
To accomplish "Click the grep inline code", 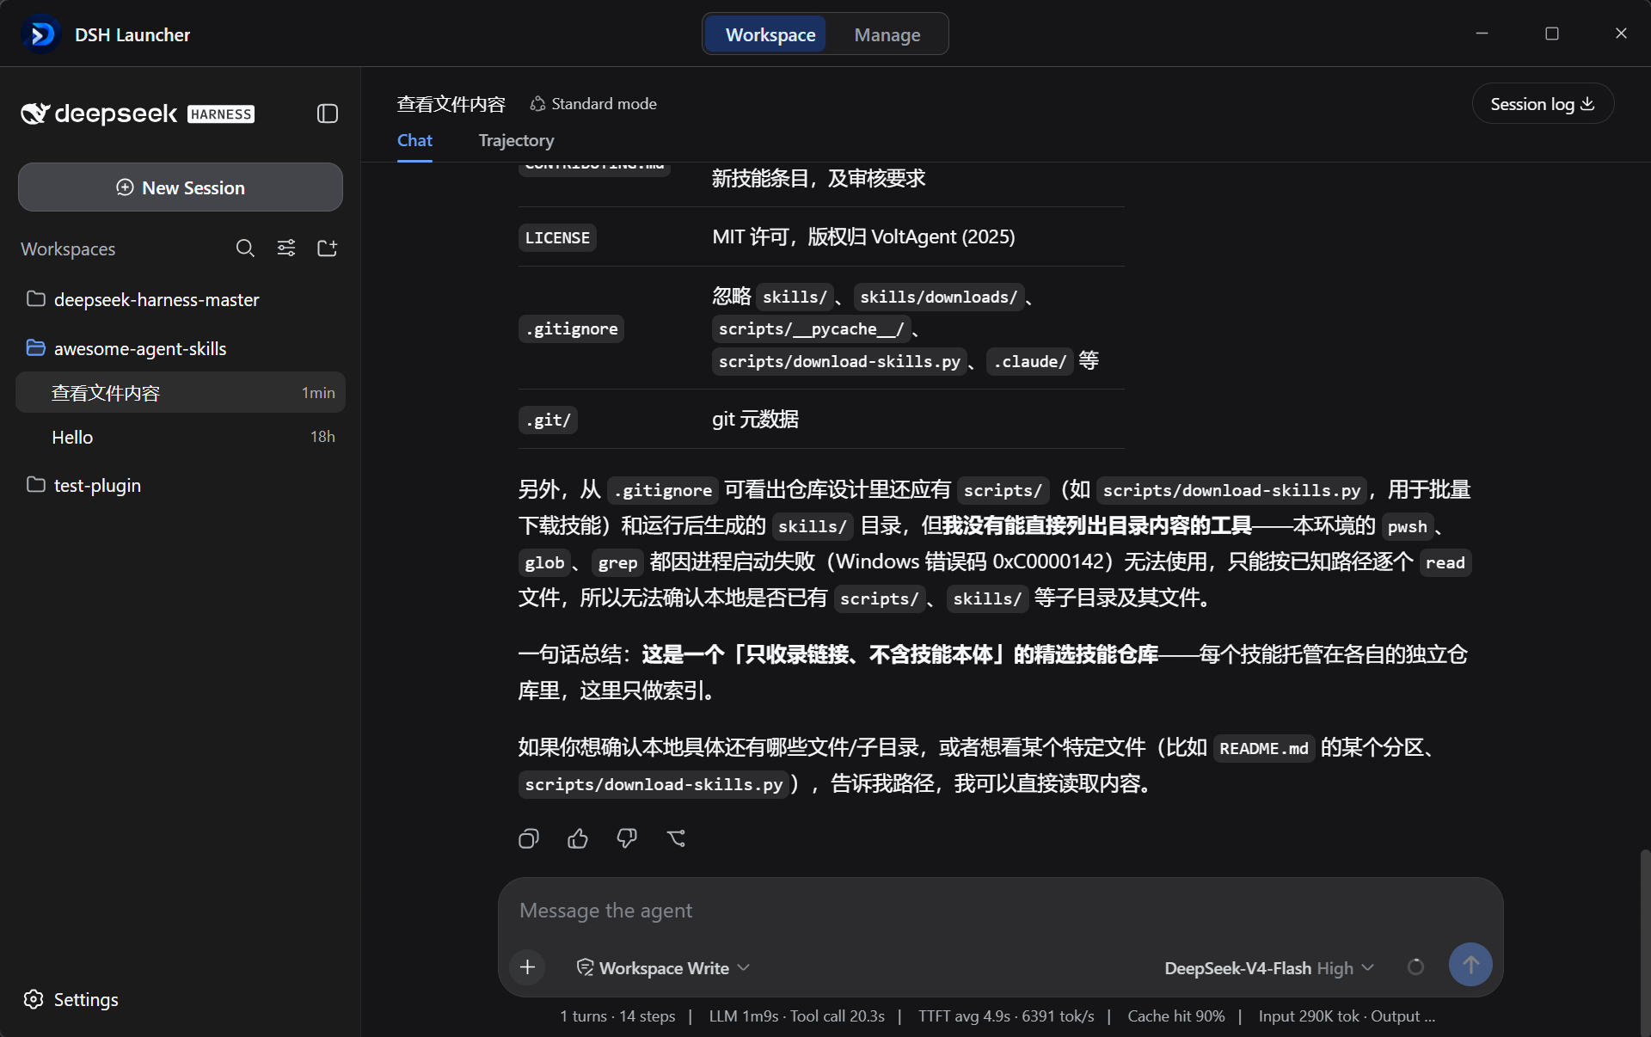I will pos(617,562).
